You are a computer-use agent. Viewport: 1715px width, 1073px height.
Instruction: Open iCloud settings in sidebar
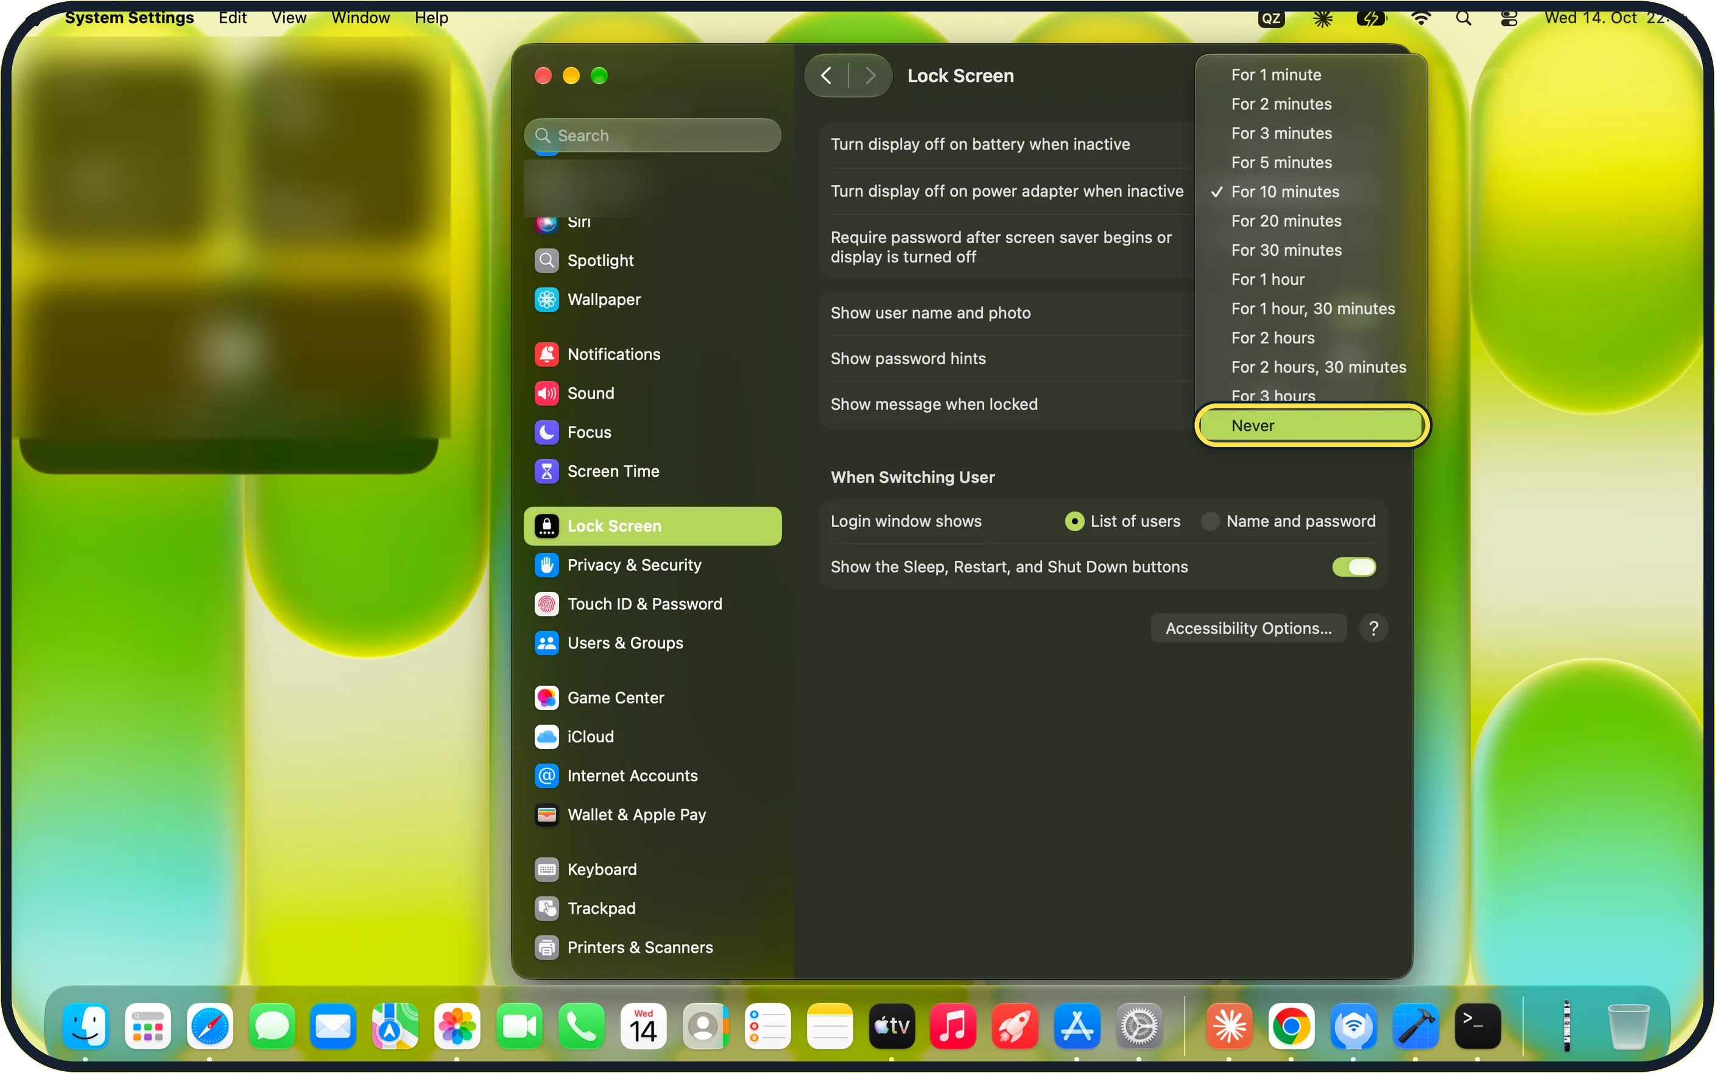tap(652, 737)
